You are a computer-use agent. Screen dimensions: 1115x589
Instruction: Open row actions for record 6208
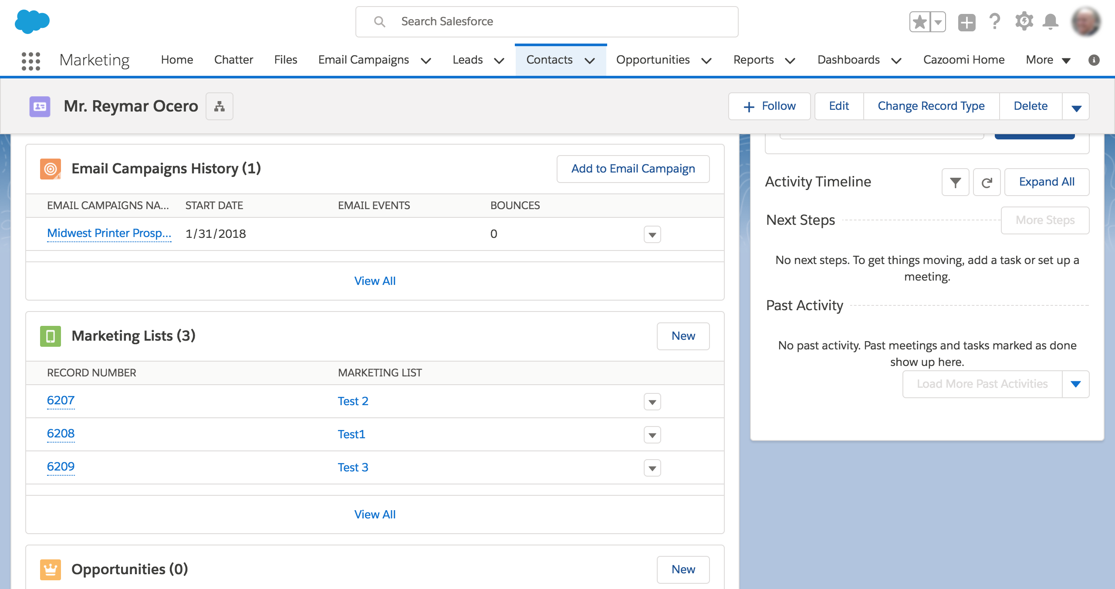652,435
